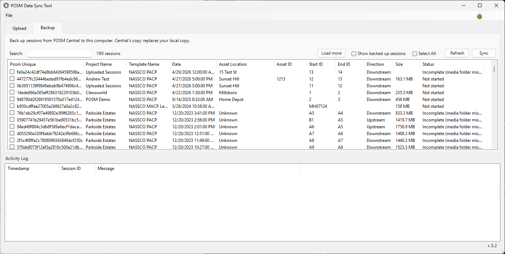Sort by Posm Unique column header

coord(46,64)
